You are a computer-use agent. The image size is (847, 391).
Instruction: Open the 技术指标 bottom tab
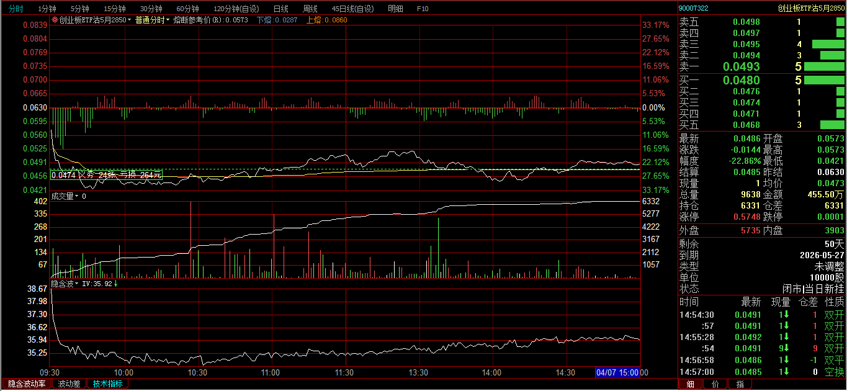point(107,384)
